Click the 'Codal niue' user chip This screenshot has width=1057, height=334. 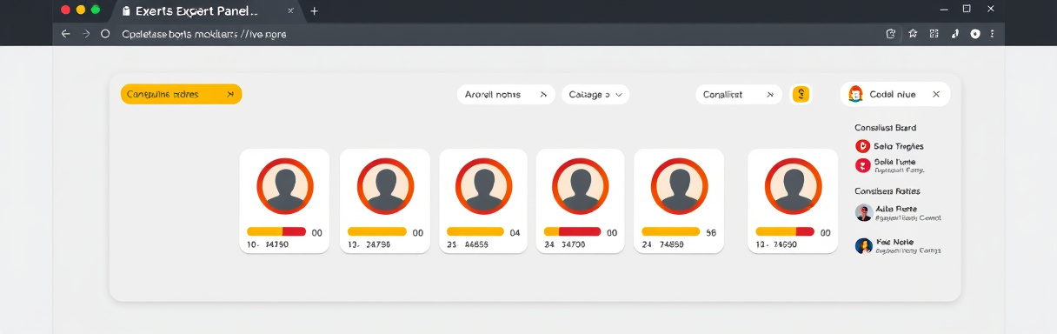(895, 94)
